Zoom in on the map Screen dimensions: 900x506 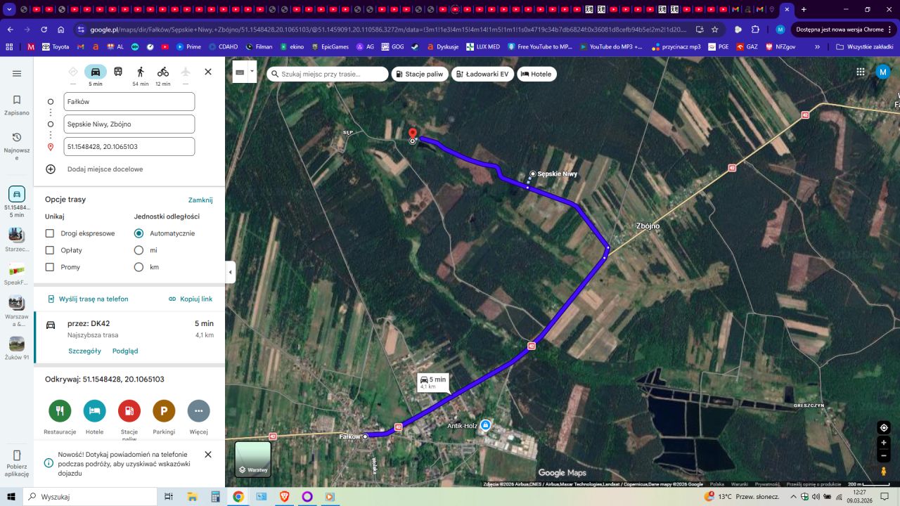[x=884, y=443]
